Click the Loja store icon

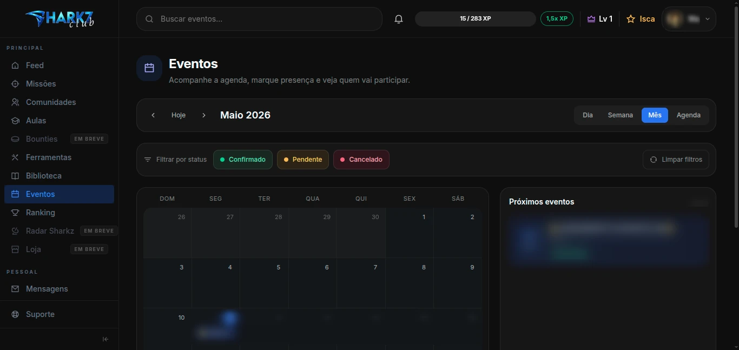pos(15,249)
